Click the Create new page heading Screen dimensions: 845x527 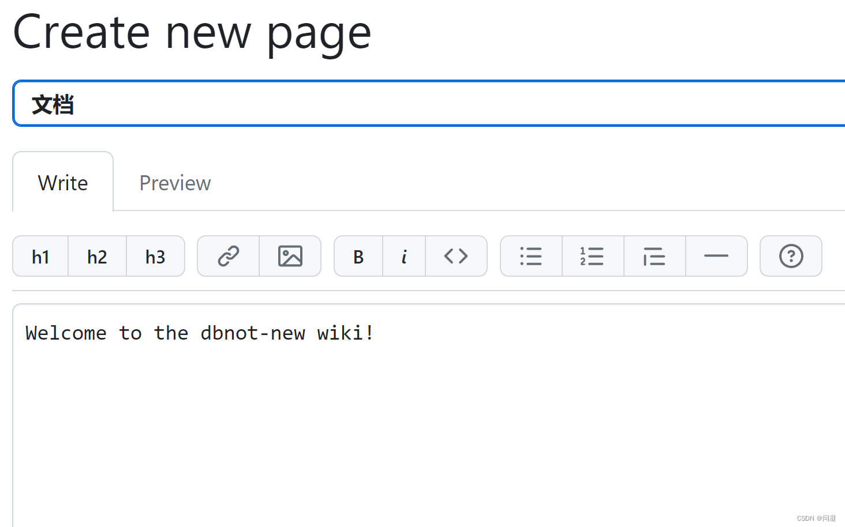click(x=192, y=33)
